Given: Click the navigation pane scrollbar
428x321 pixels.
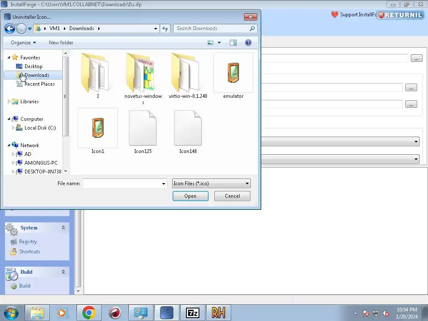Looking at the screenshot, I should 66,97.
